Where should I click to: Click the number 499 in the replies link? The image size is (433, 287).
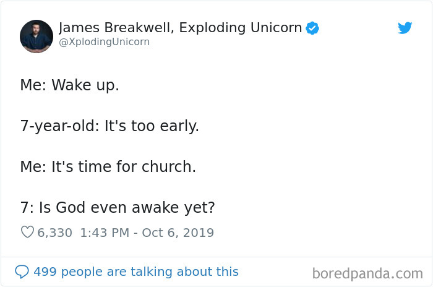[45, 272]
